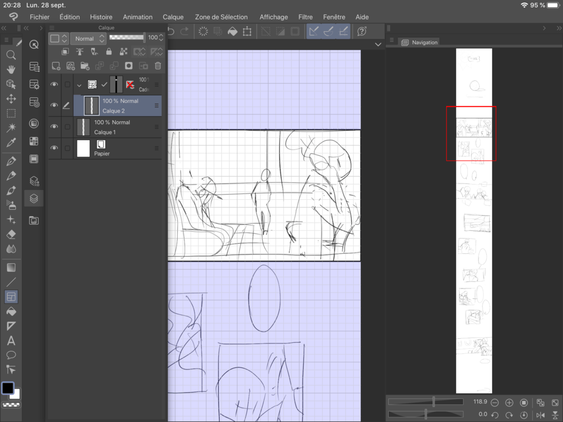Pick the Eyedropper tool
The width and height of the screenshot is (563, 422).
pos(11,142)
